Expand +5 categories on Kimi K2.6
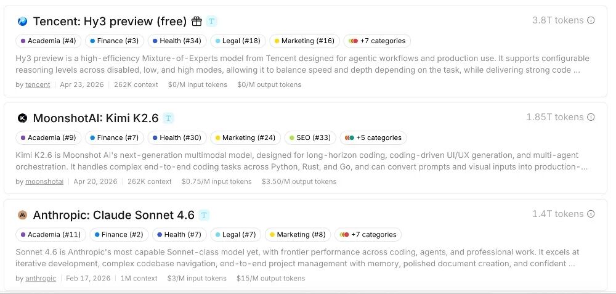This screenshot has height=294, width=616. (373, 137)
